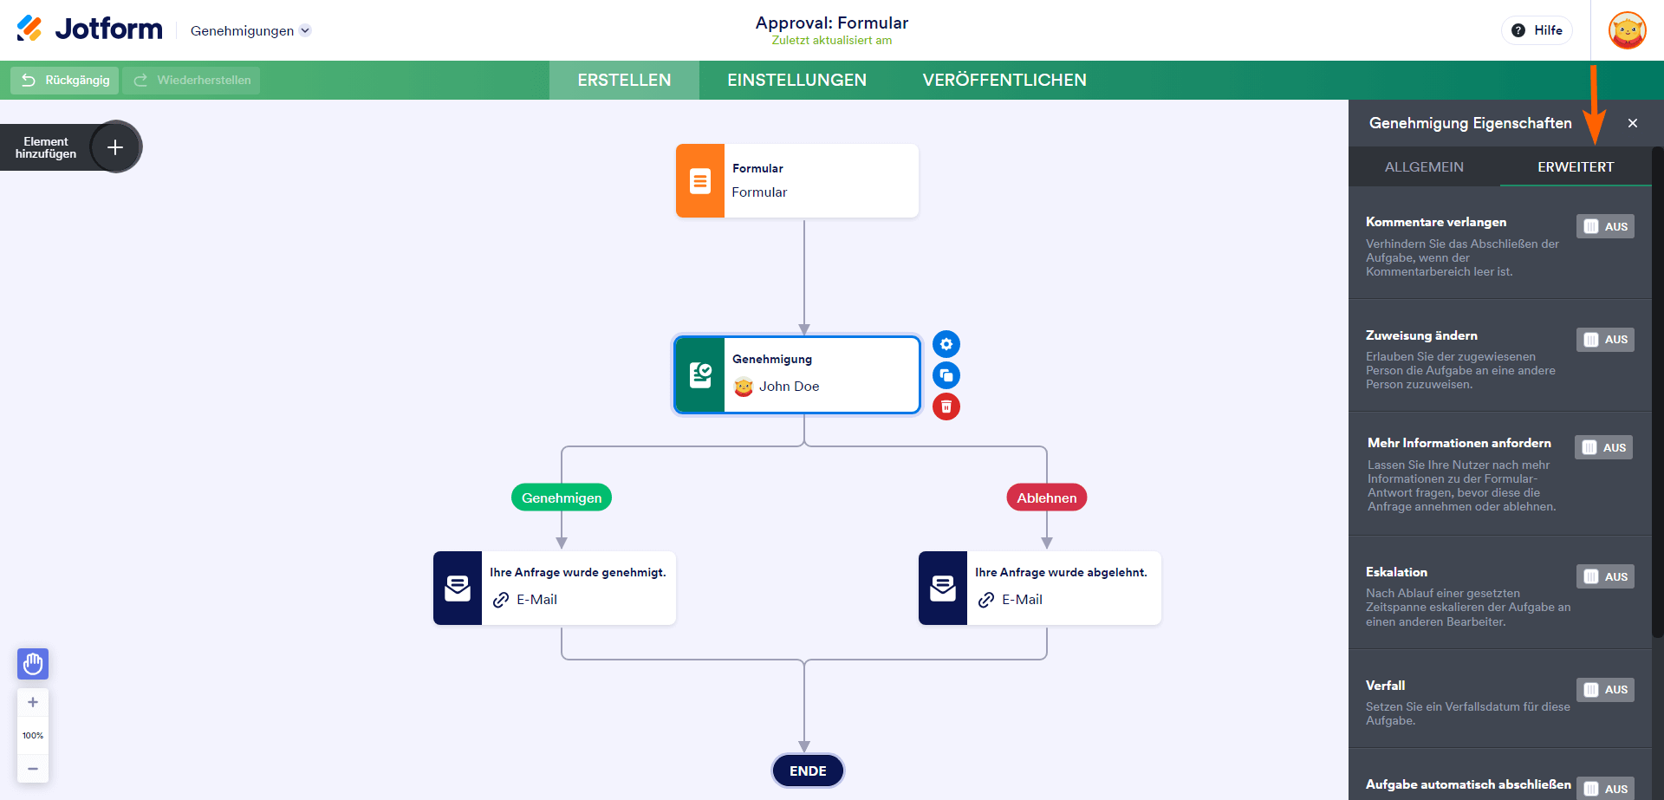This screenshot has height=800, width=1664.
Task: Click the Jotform logo
Action: pyautogui.click(x=89, y=29)
